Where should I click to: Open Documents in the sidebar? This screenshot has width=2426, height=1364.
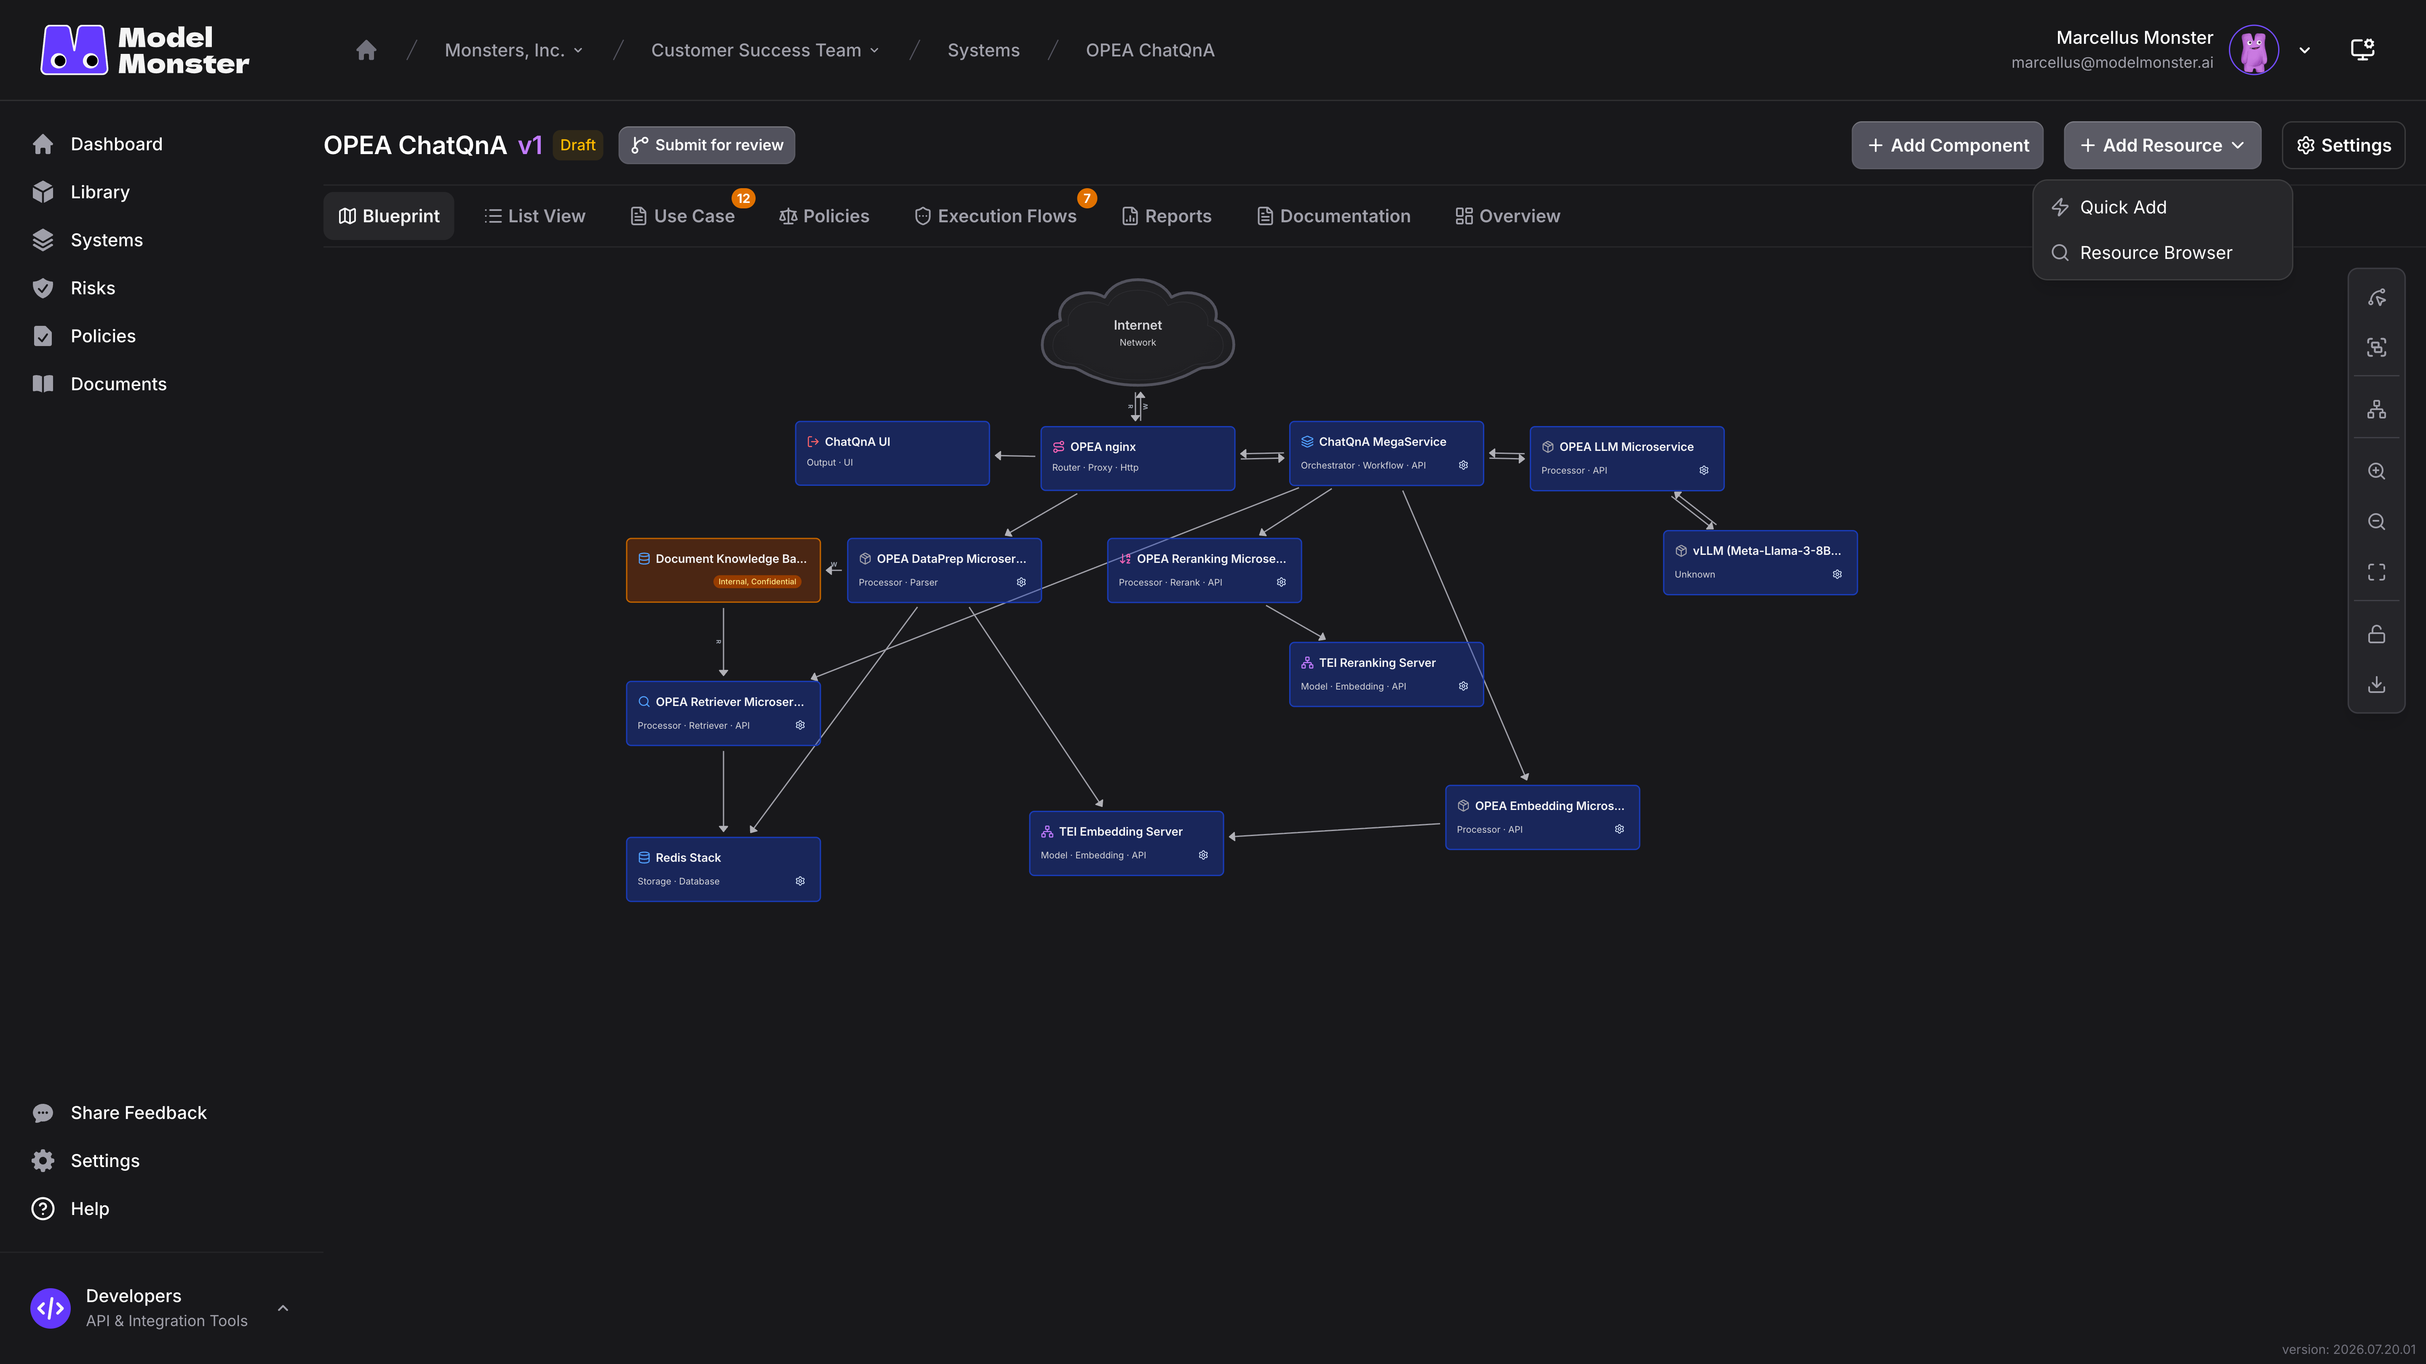pyautogui.click(x=118, y=384)
